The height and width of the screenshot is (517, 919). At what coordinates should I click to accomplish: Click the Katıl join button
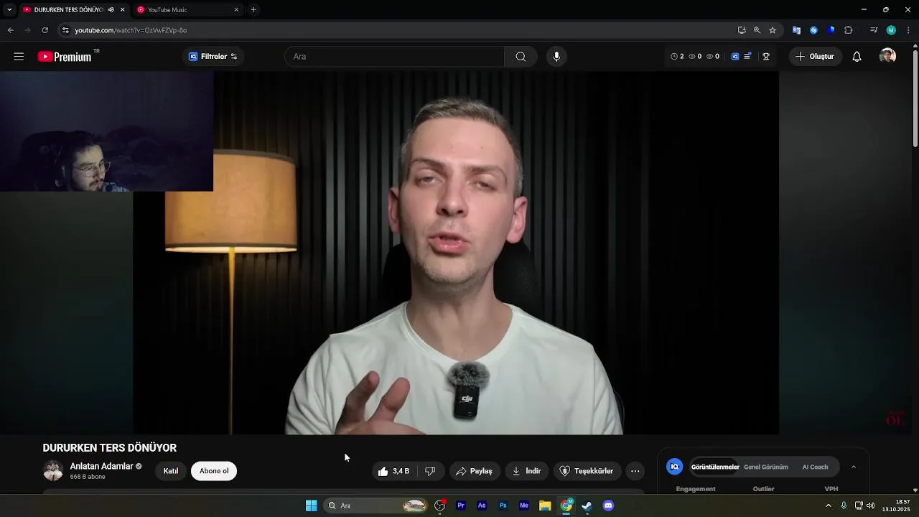tap(171, 471)
